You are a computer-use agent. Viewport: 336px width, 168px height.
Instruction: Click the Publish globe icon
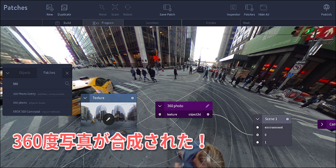pyautogui.click(x=326, y=7)
